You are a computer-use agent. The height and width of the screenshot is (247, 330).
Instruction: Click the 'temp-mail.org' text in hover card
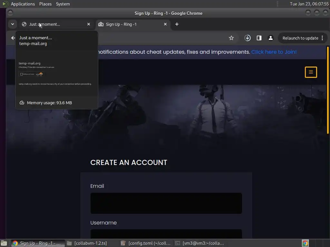[x=33, y=44]
